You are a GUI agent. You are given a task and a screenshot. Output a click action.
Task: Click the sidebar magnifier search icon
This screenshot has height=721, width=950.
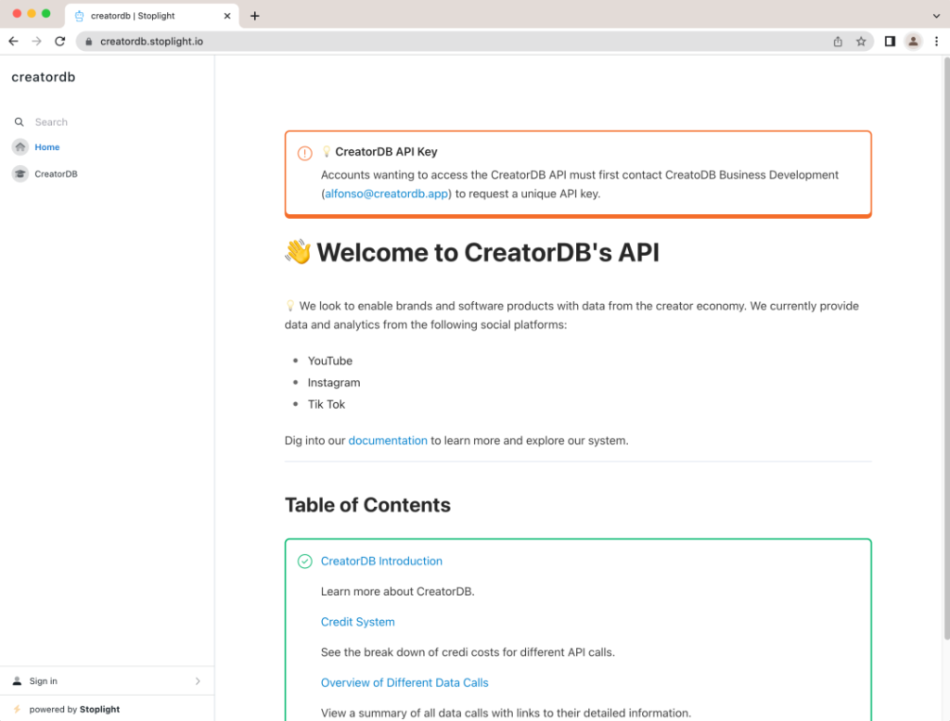[19, 122]
